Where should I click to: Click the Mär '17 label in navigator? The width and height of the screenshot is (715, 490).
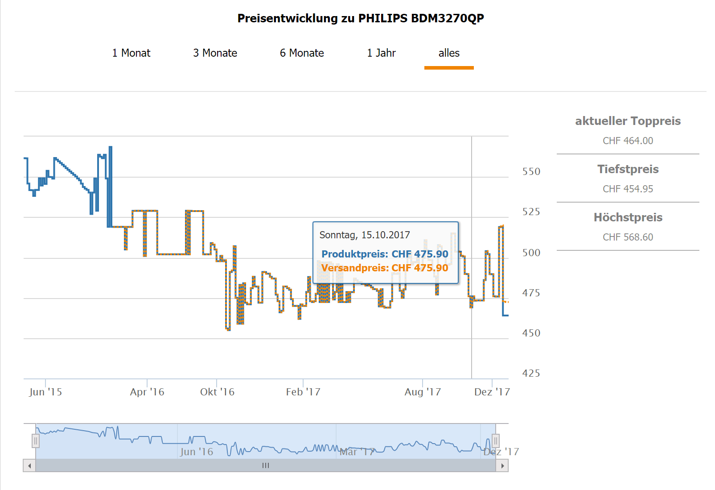(x=357, y=452)
